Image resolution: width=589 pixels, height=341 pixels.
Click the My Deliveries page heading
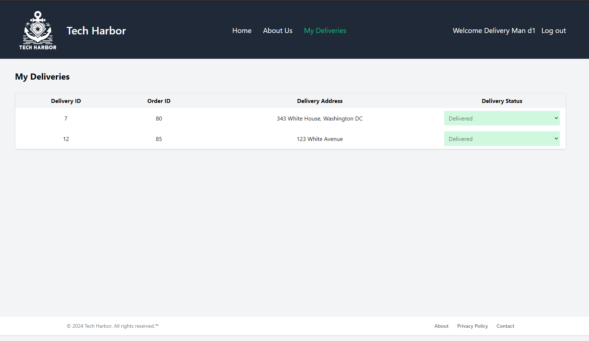pyautogui.click(x=42, y=77)
